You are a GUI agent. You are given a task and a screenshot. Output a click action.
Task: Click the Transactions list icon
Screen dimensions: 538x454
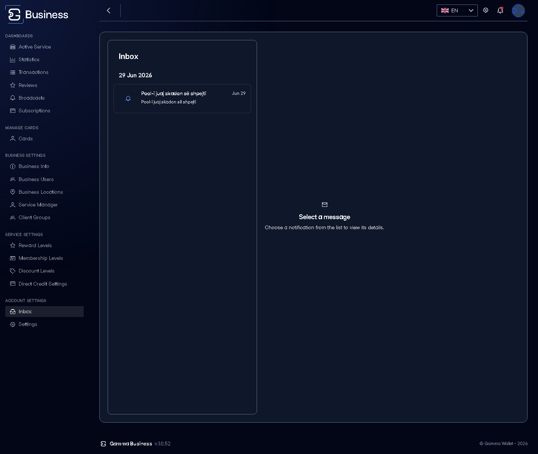13,72
